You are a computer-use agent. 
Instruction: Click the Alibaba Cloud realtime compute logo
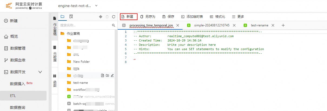click(24, 5)
